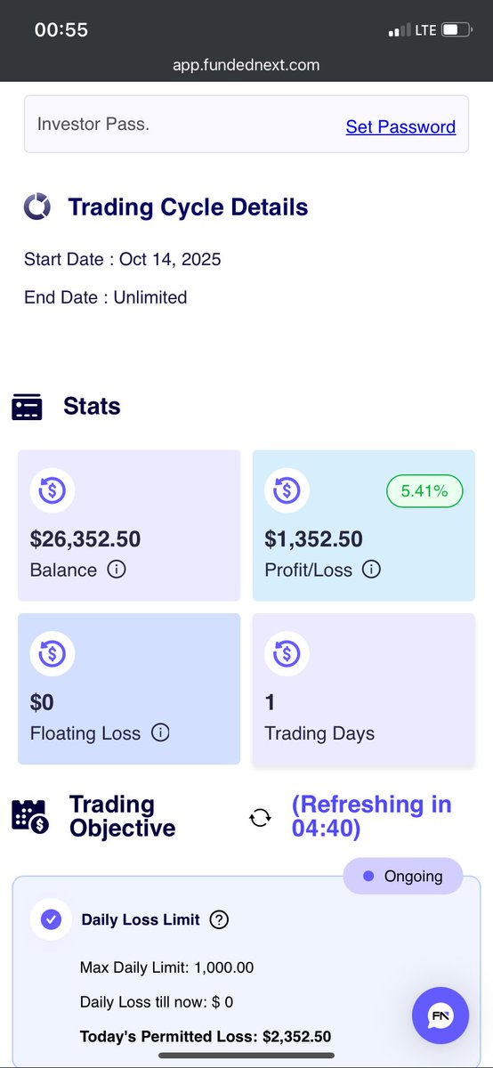
Task: Show Floating Loss info tooltip icon
Action: pyautogui.click(x=160, y=732)
